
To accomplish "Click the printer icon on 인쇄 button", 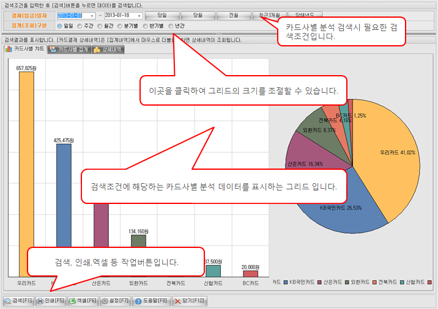I will 40,301.
